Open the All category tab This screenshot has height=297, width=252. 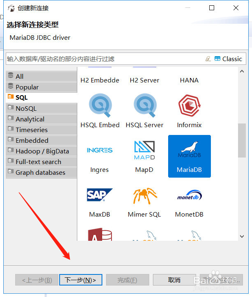coord(42,76)
